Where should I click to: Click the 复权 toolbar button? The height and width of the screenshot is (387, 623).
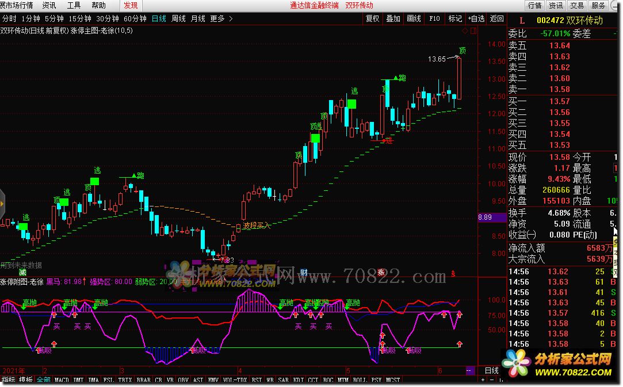(x=373, y=18)
